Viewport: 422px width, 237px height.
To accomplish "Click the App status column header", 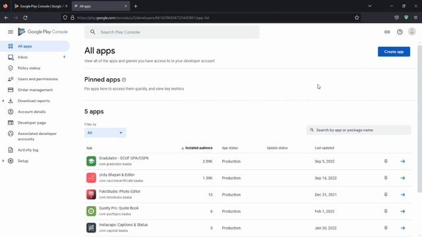I will pyautogui.click(x=230, y=148).
